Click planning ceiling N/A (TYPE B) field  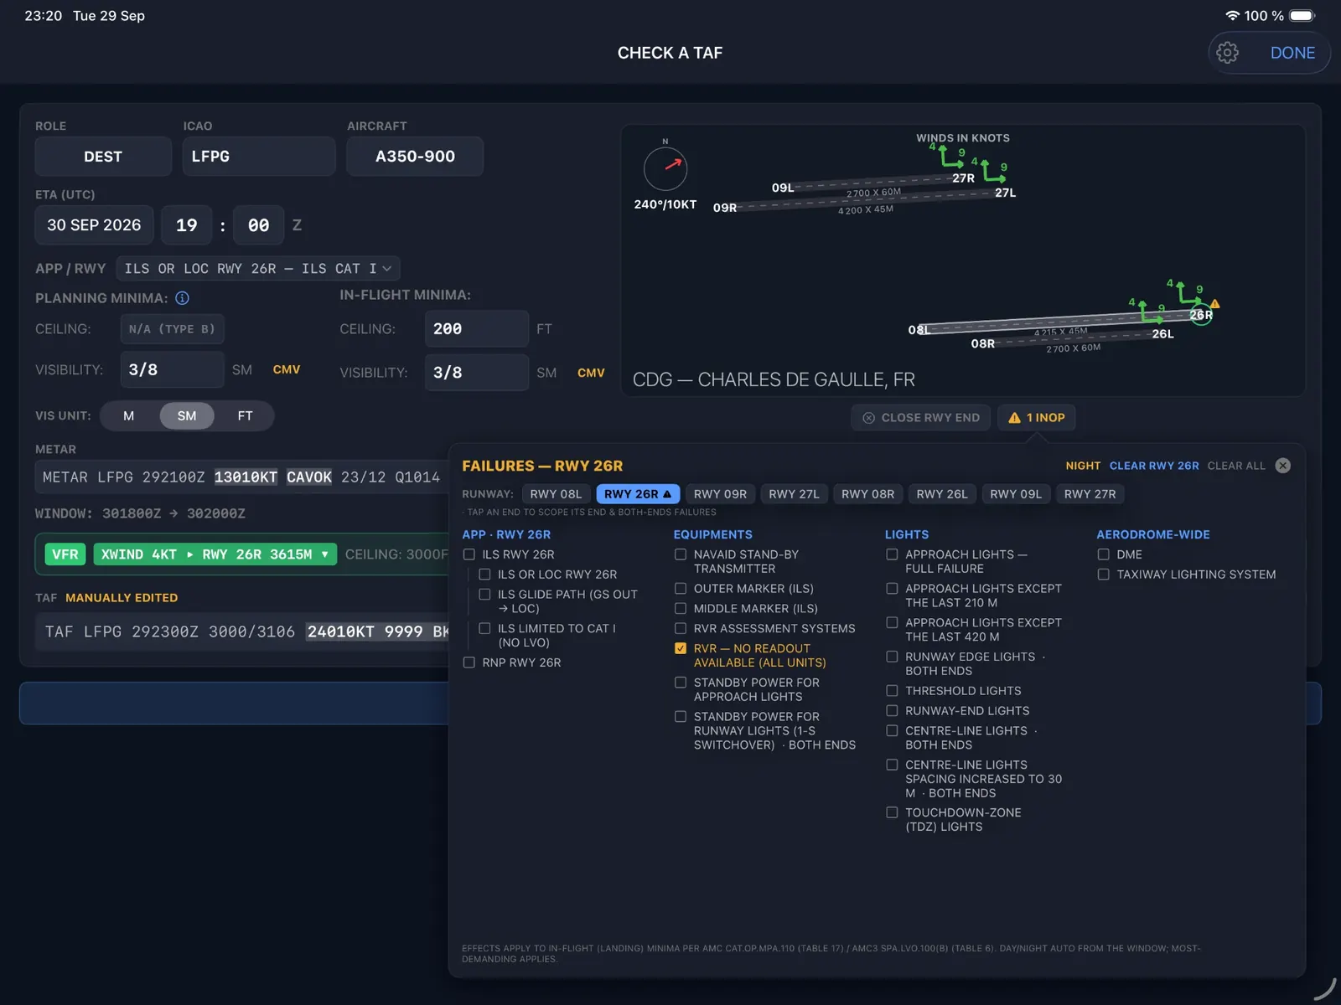click(173, 329)
